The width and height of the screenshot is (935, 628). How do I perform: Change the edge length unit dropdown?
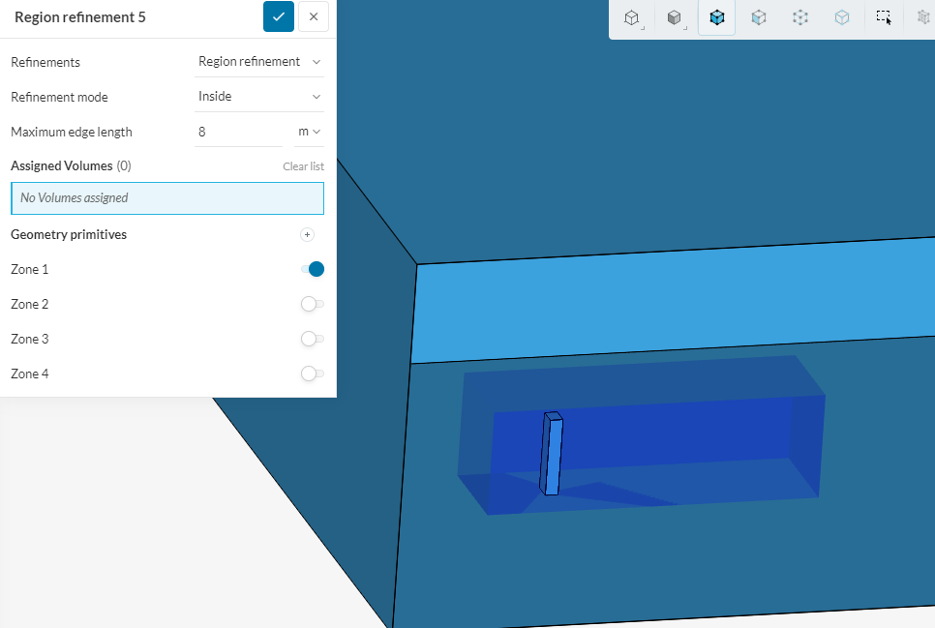point(310,132)
